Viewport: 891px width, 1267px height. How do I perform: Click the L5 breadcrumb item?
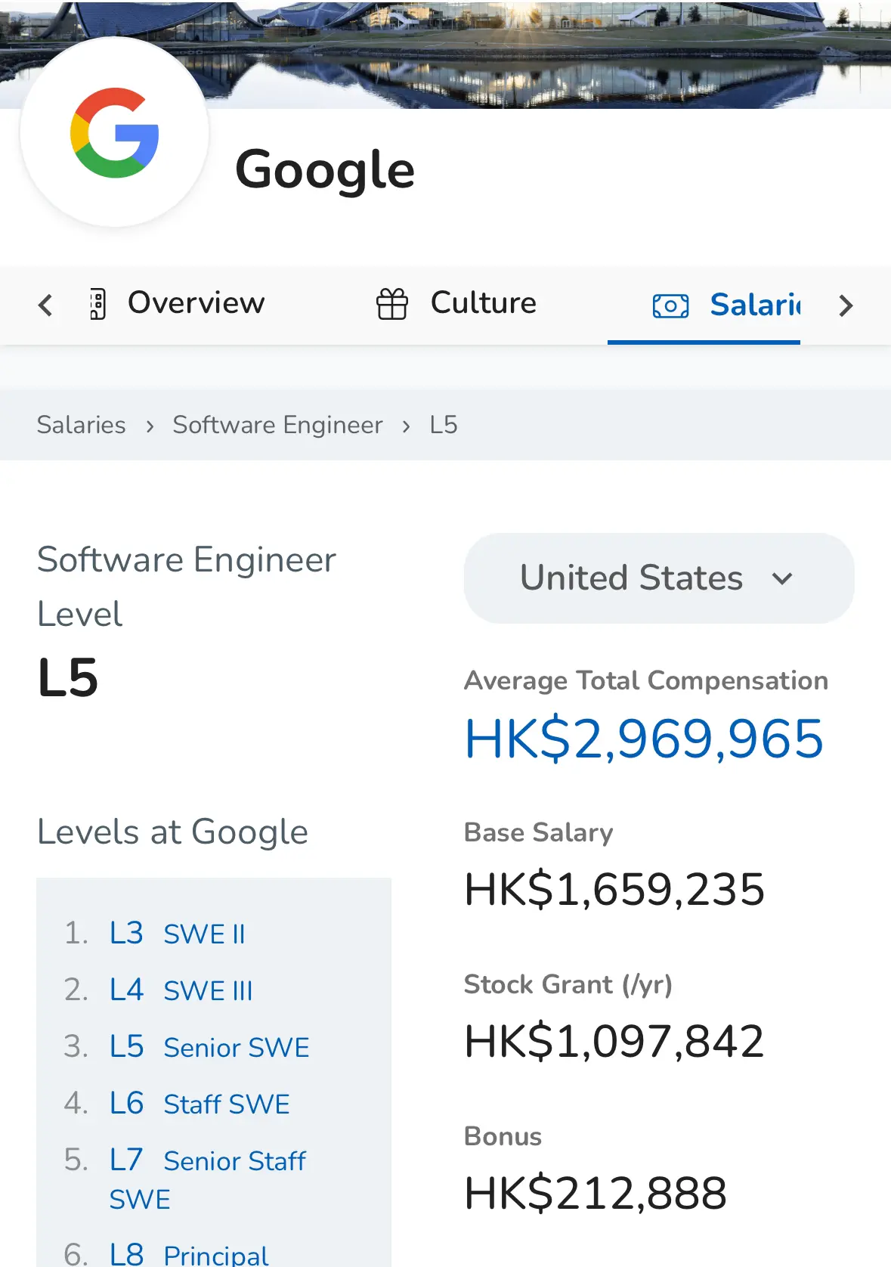click(x=444, y=425)
